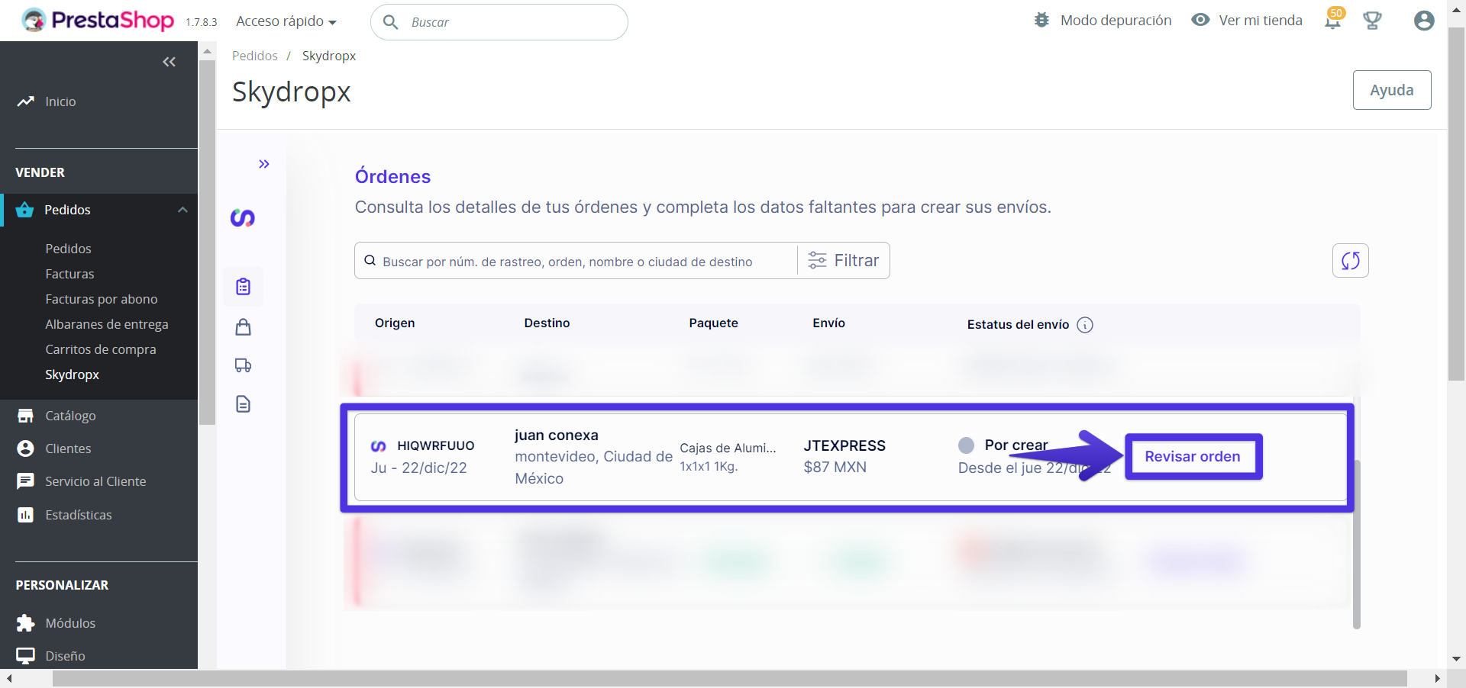The image size is (1466, 688).
Task: Open Albaranes de entrega
Action: tap(106, 324)
